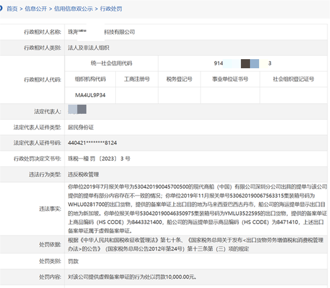The height and width of the screenshot is (288, 330).
Task: Click the company name ending in 科技有限公司
Action: [101, 32]
